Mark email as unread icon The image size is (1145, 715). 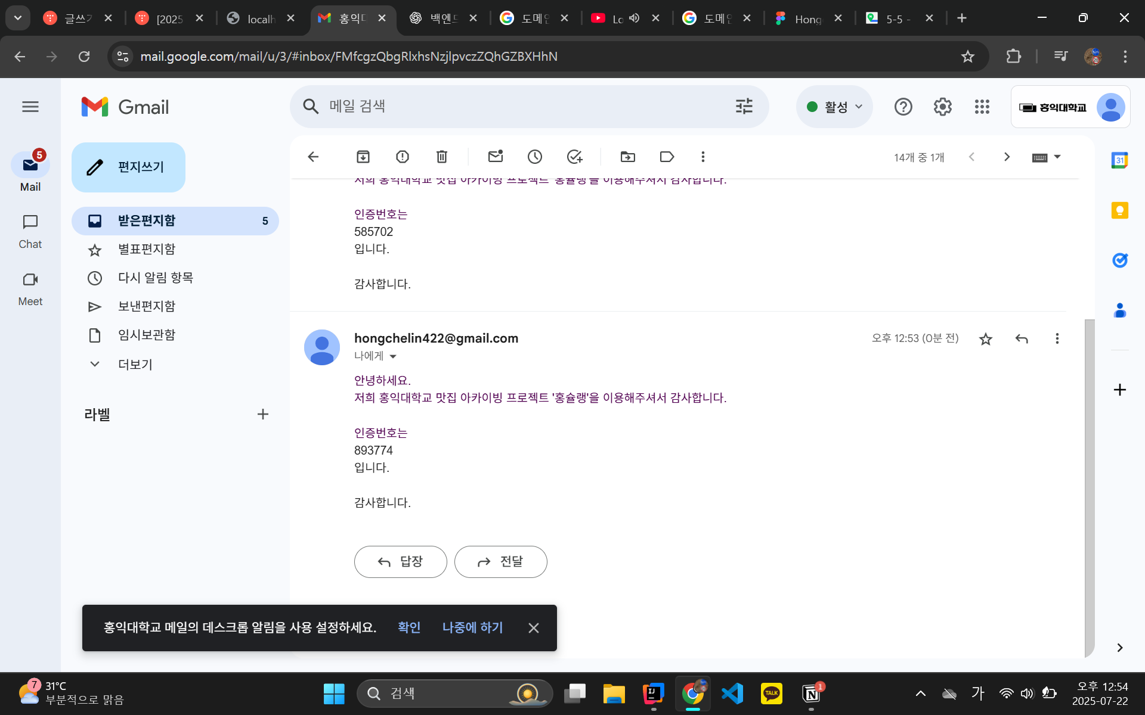[x=495, y=157]
